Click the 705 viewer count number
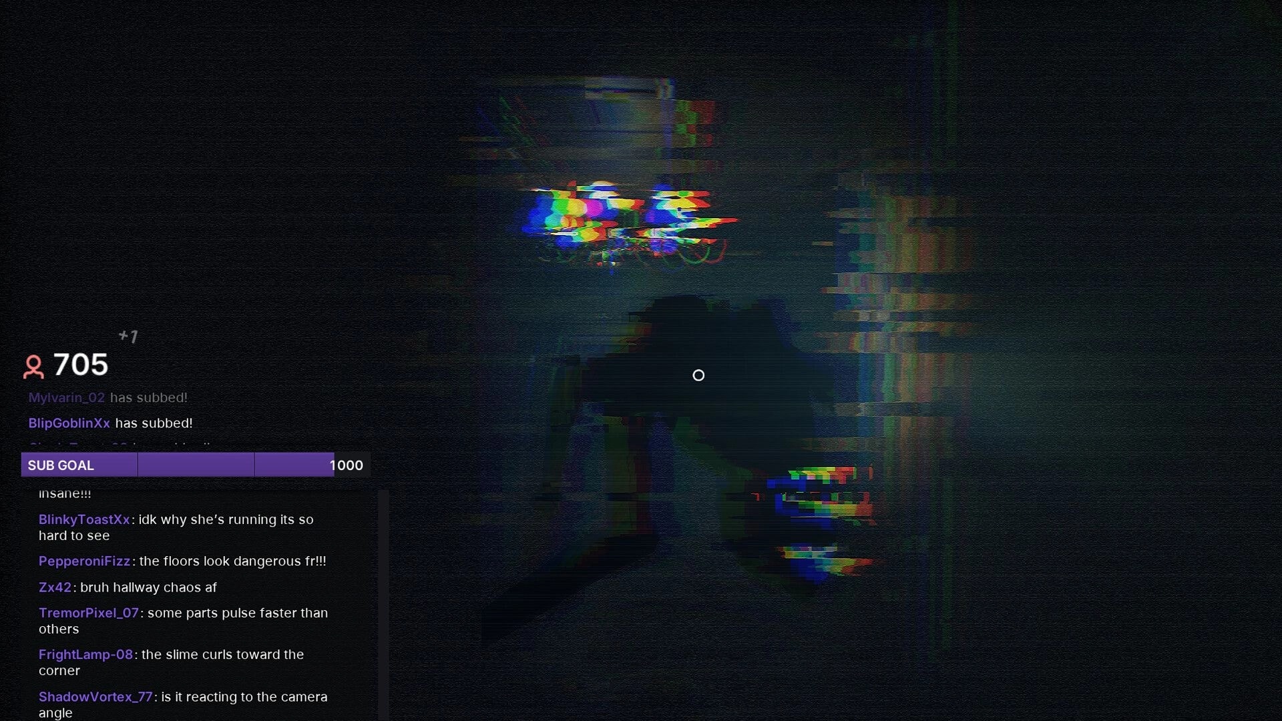The height and width of the screenshot is (721, 1282). 79,366
